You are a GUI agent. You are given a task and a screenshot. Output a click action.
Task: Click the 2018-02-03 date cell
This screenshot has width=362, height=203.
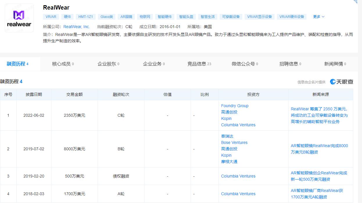34,194
